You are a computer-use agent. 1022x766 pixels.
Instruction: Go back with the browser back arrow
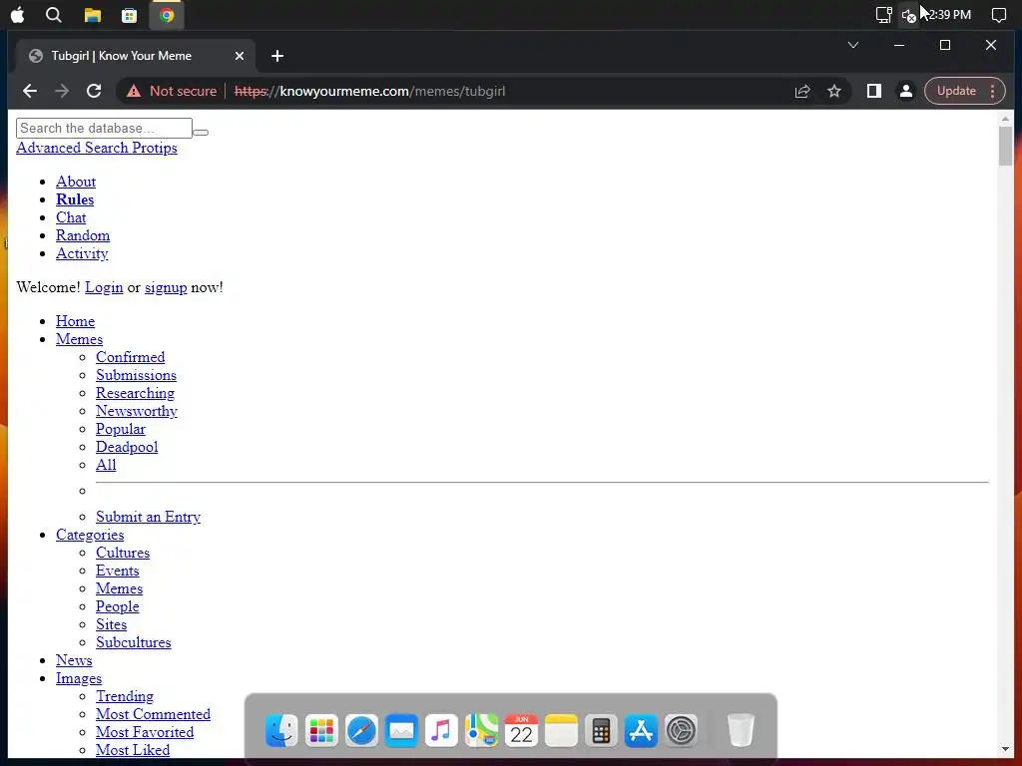tap(30, 91)
